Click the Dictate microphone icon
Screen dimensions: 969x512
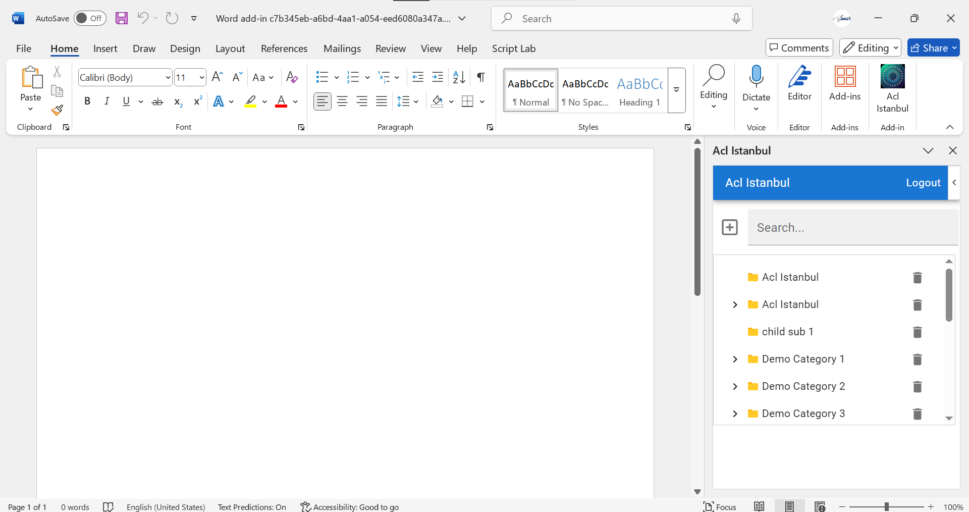coord(756,77)
